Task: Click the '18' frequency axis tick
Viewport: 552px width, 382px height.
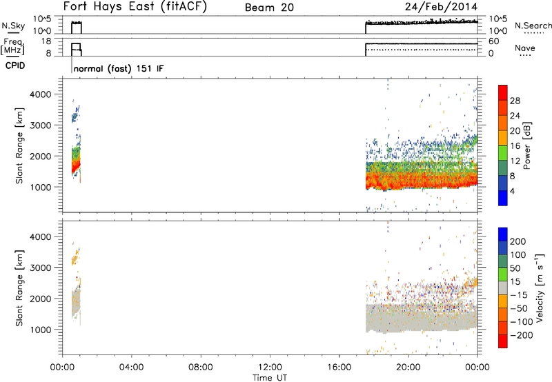Action: pos(46,41)
